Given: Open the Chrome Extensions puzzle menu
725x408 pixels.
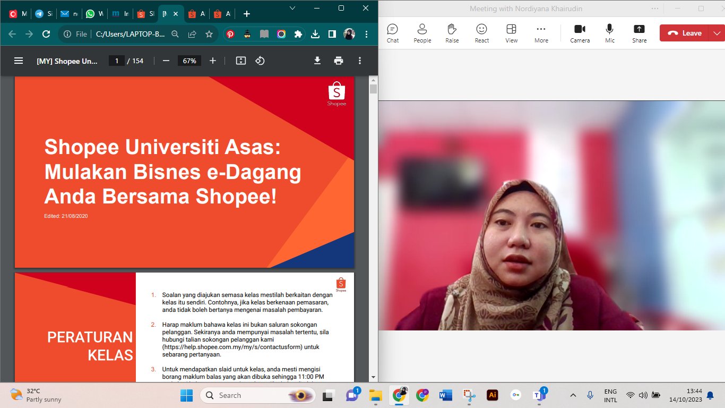Looking at the screenshot, I should coord(298,34).
